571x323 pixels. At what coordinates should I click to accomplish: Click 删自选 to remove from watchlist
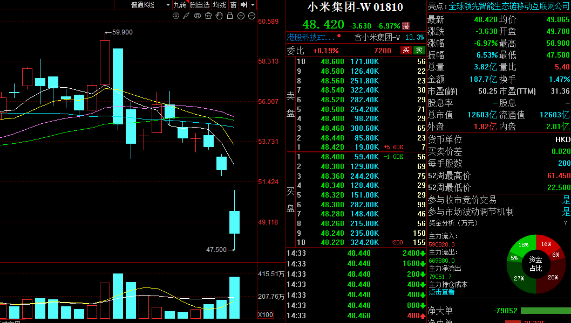pos(200,5)
